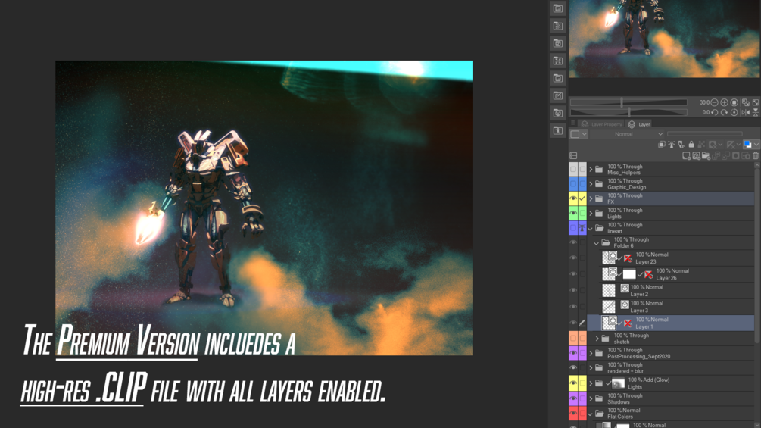Click the rotate left navigator icon
761x428 pixels.
[x=714, y=113]
